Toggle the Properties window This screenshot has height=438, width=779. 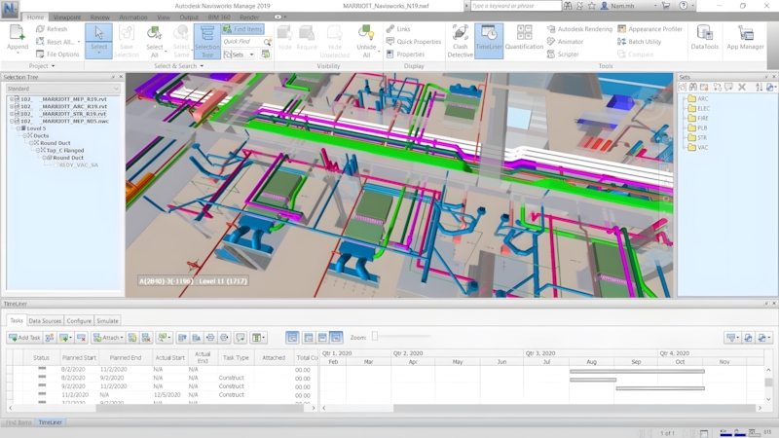click(x=405, y=55)
